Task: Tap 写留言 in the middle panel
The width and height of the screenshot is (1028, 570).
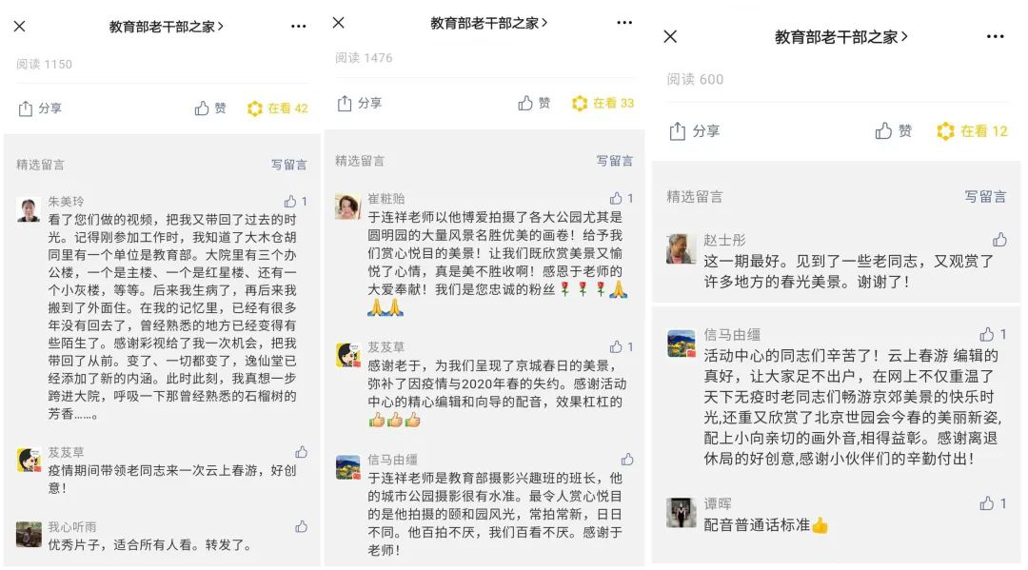Action: click(614, 161)
